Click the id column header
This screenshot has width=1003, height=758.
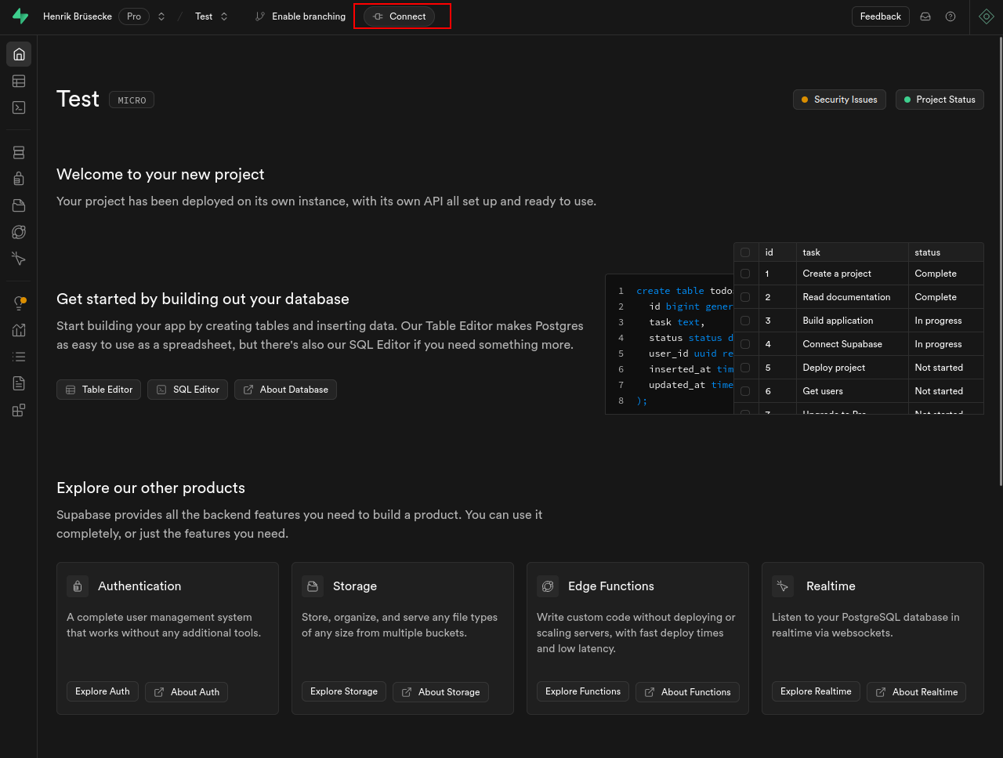tap(777, 252)
